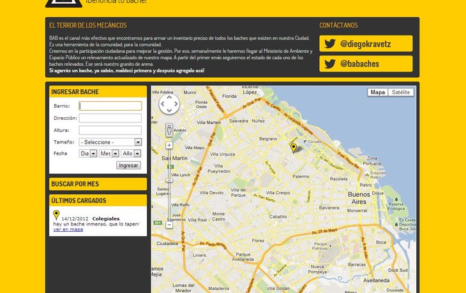Click the yellow pin beside 14/12/2012 entry

tap(56, 215)
